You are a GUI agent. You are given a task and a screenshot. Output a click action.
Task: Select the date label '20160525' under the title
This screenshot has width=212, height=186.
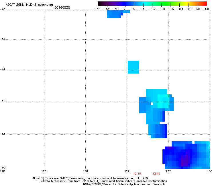[62, 7]
